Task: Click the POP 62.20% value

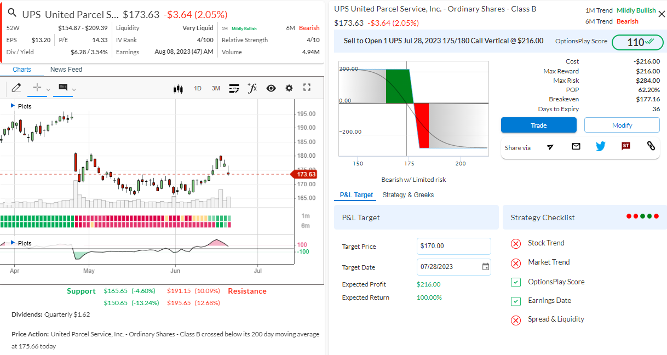Action: tap(649, 90)
